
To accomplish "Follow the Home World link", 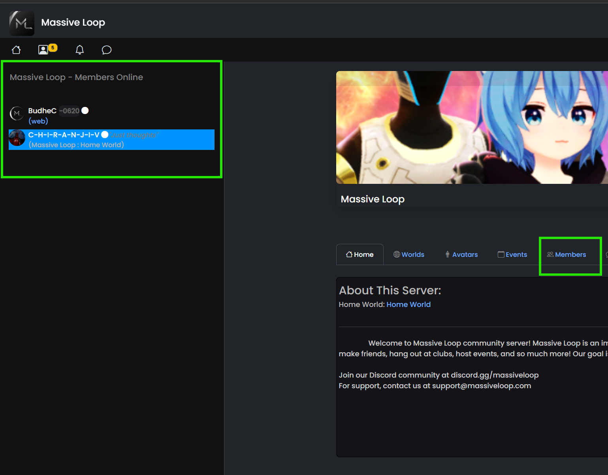I will pyautogui.click(x=408, y=305).
